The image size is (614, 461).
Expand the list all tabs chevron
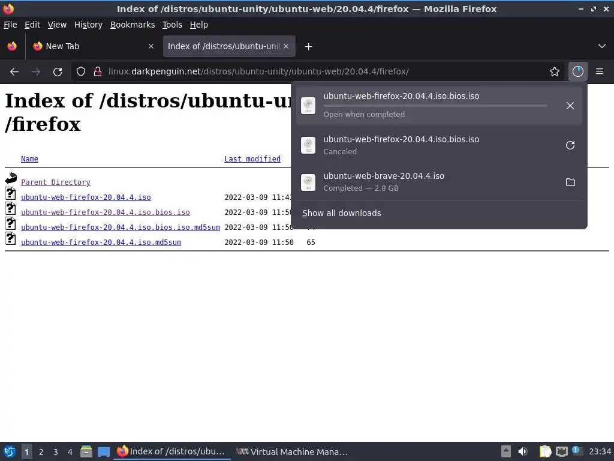[602, 46]
